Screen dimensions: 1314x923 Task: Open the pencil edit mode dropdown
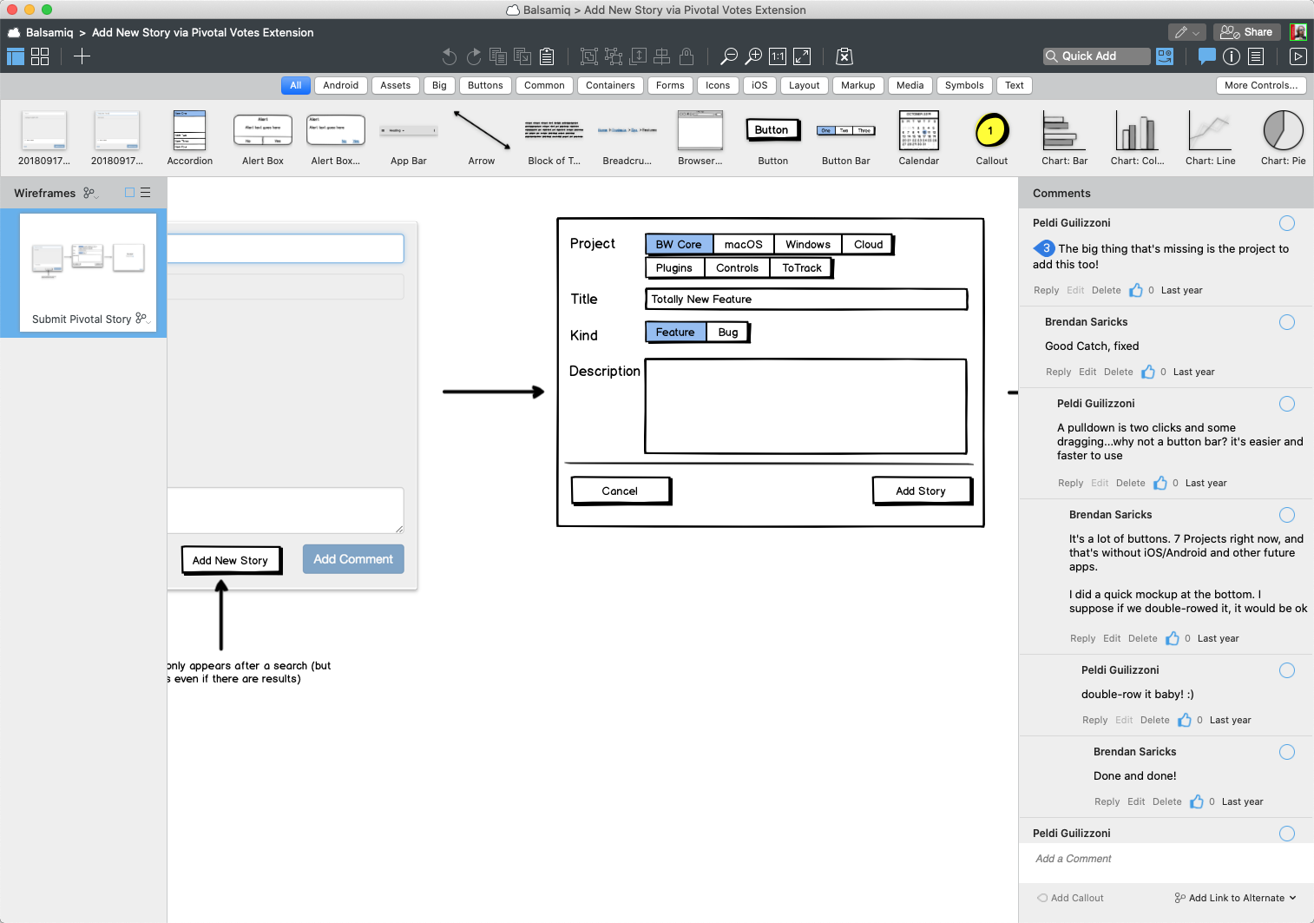1186,32
